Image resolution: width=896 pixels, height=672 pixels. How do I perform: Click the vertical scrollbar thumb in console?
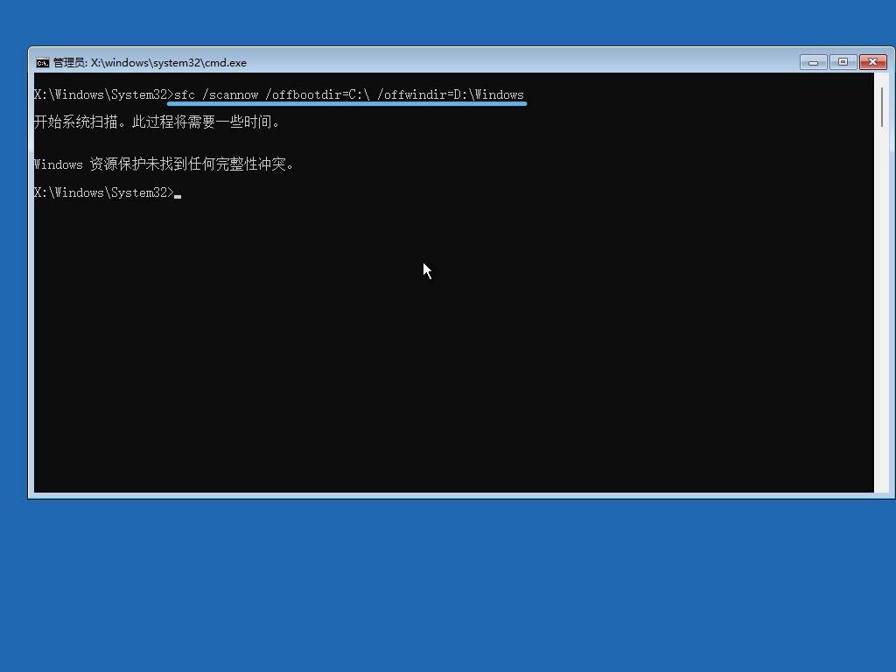point(882,108)
